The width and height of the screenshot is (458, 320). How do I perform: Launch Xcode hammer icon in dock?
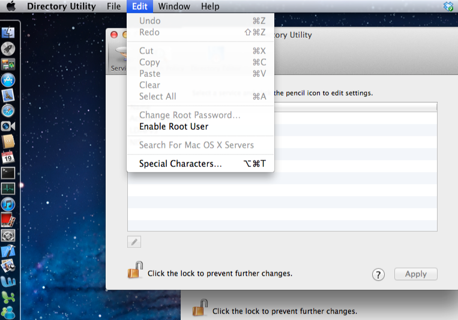8,251
